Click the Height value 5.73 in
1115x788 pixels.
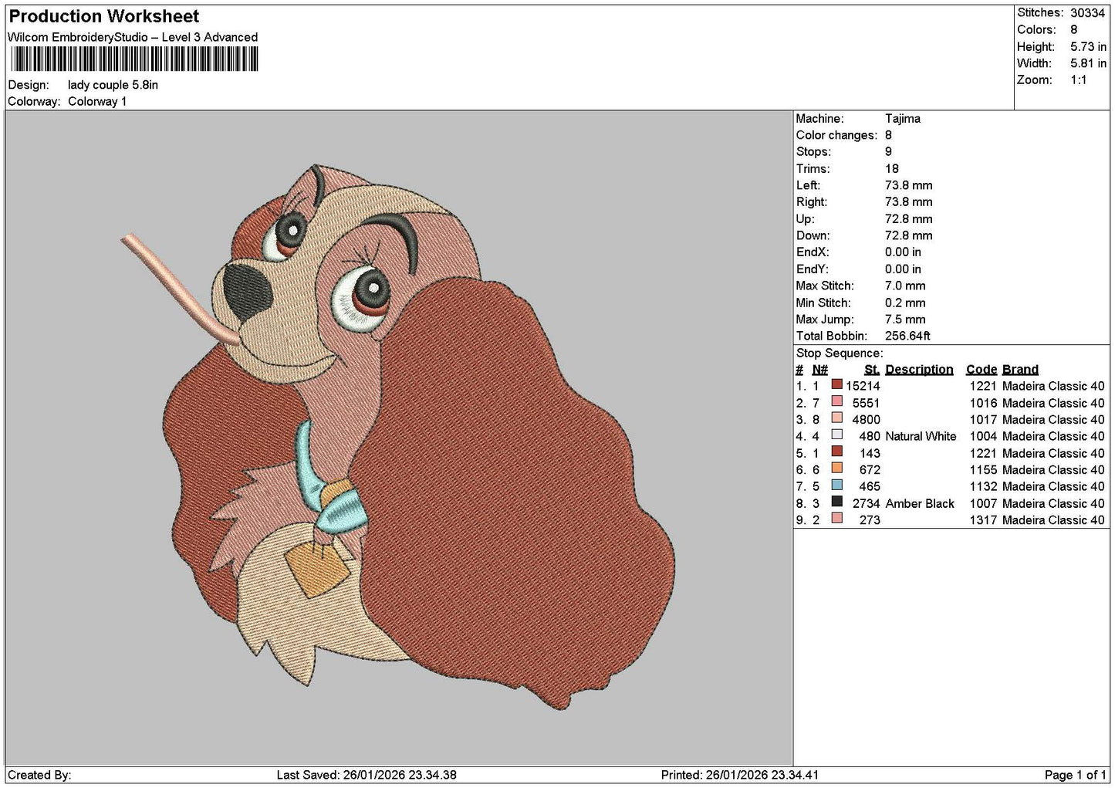tap(1088, 47)
